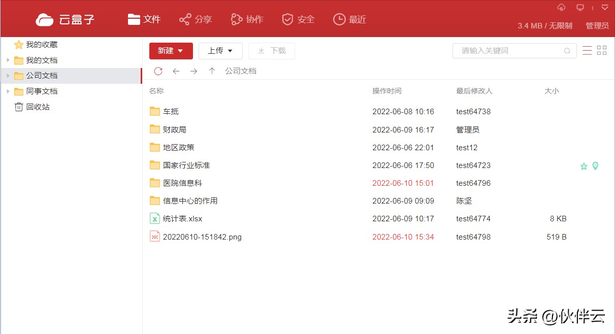Open 最近 (Recent) clock icon
The image size is (615, 334).
[x=339, y=19]
